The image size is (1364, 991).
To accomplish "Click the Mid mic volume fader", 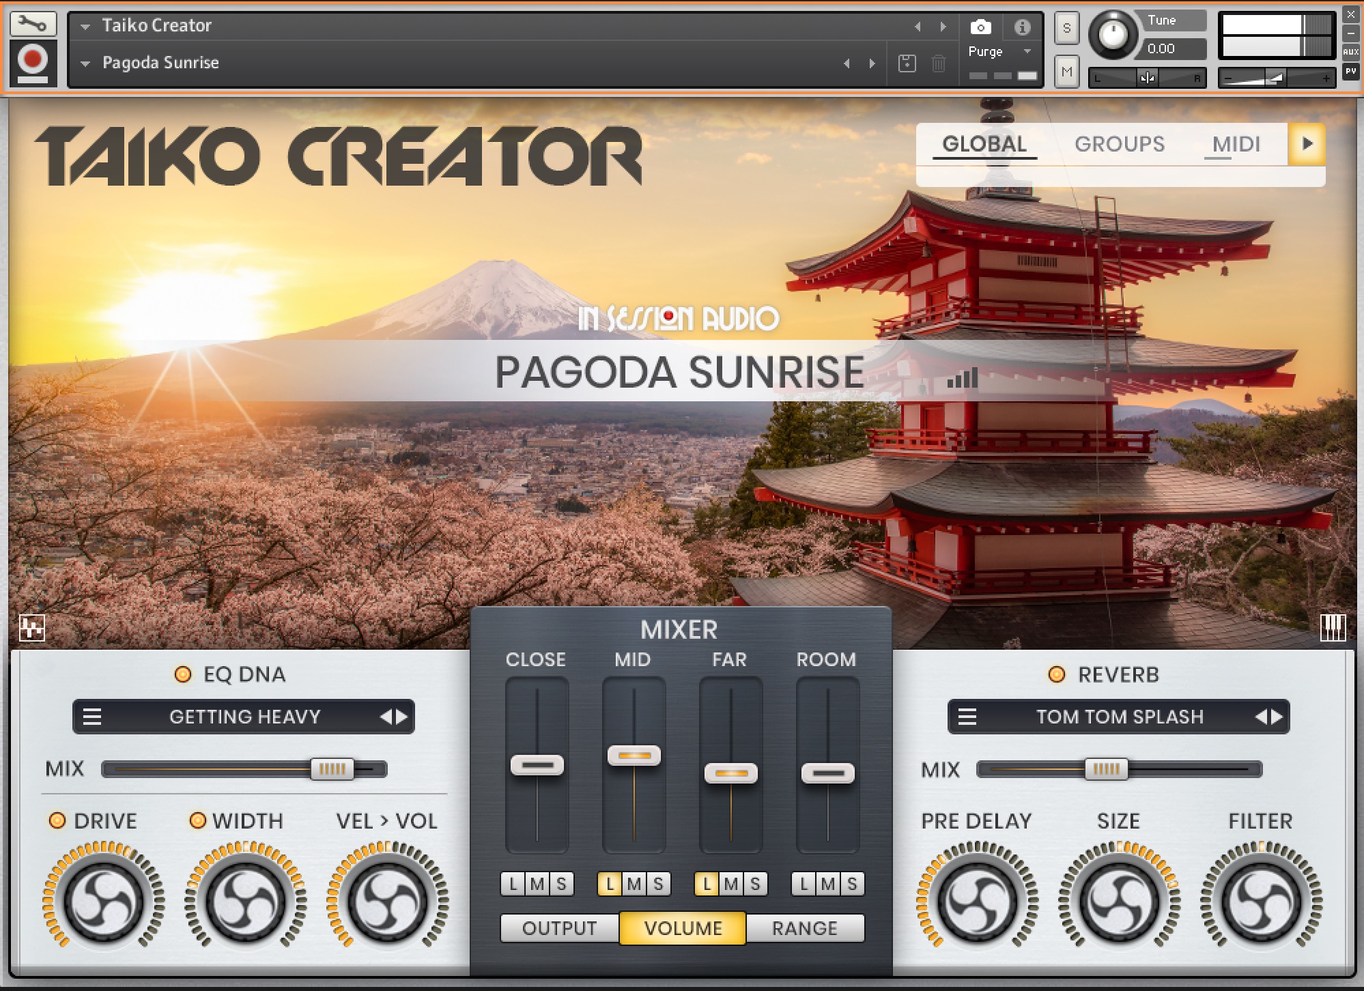I will [634, 756].
